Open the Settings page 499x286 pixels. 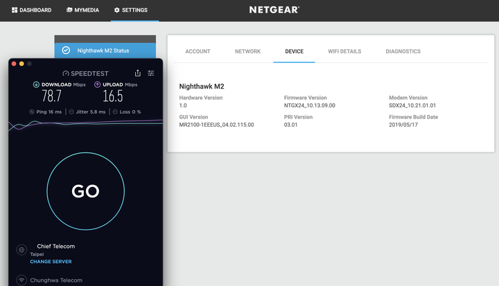(x=131, y=10)
